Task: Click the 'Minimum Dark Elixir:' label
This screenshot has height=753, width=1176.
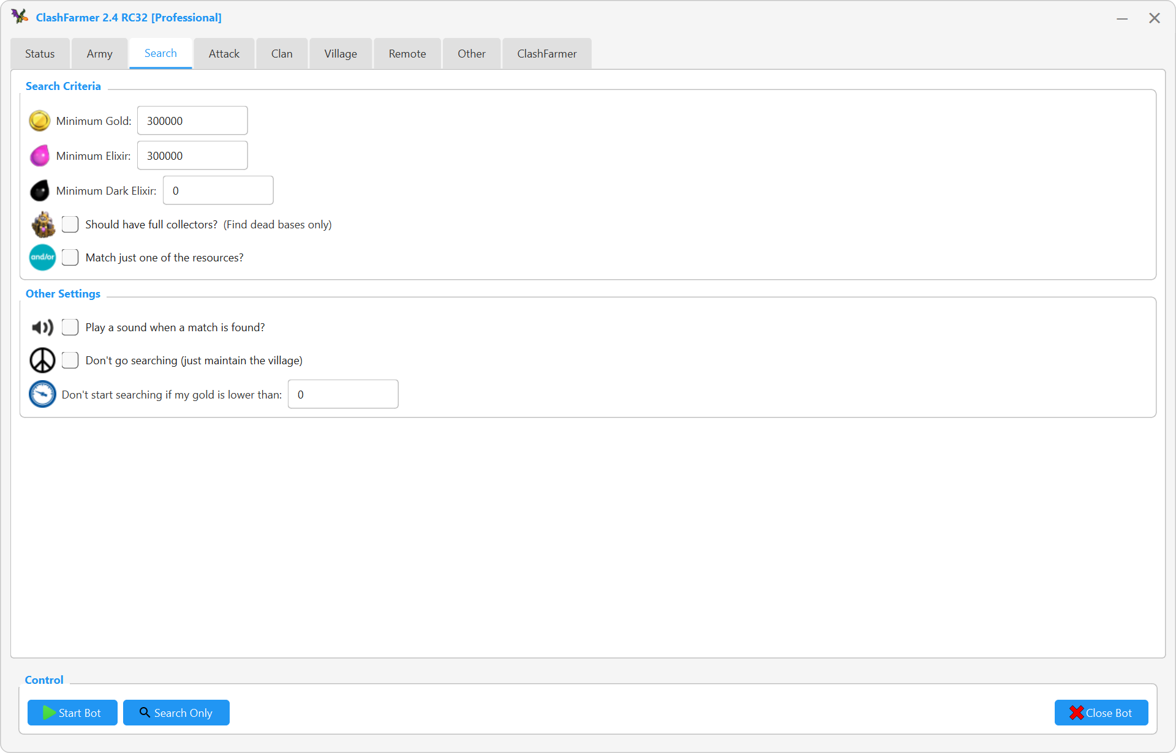Action: point(107,191)
